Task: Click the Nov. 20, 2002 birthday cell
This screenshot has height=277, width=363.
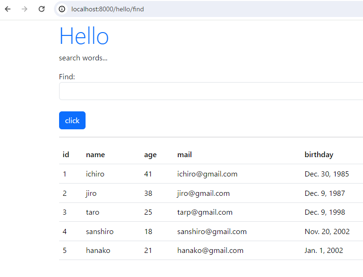Action: (327, 231)
